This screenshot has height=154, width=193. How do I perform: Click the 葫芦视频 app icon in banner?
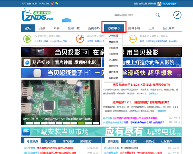pyautogui.click(x=27, y=63)
